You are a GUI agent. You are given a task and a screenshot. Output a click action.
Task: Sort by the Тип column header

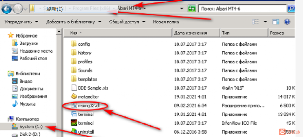[x=244, y=33]
